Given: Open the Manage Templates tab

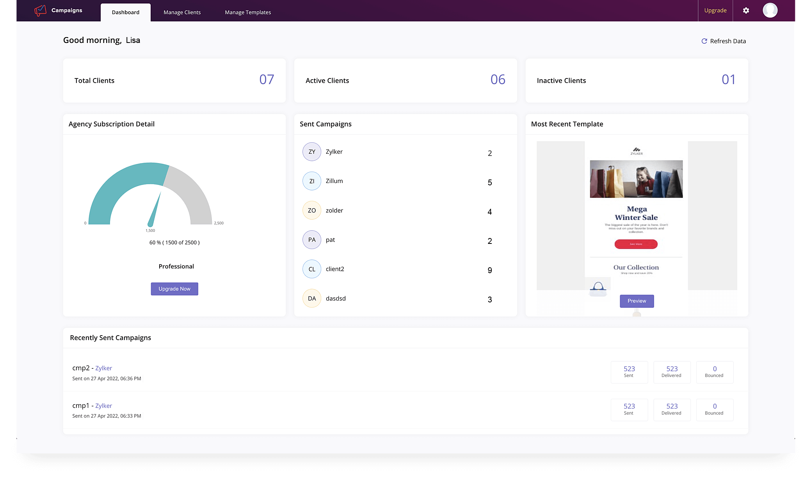Looking at the screenshot, I should (x=248, y=12).
